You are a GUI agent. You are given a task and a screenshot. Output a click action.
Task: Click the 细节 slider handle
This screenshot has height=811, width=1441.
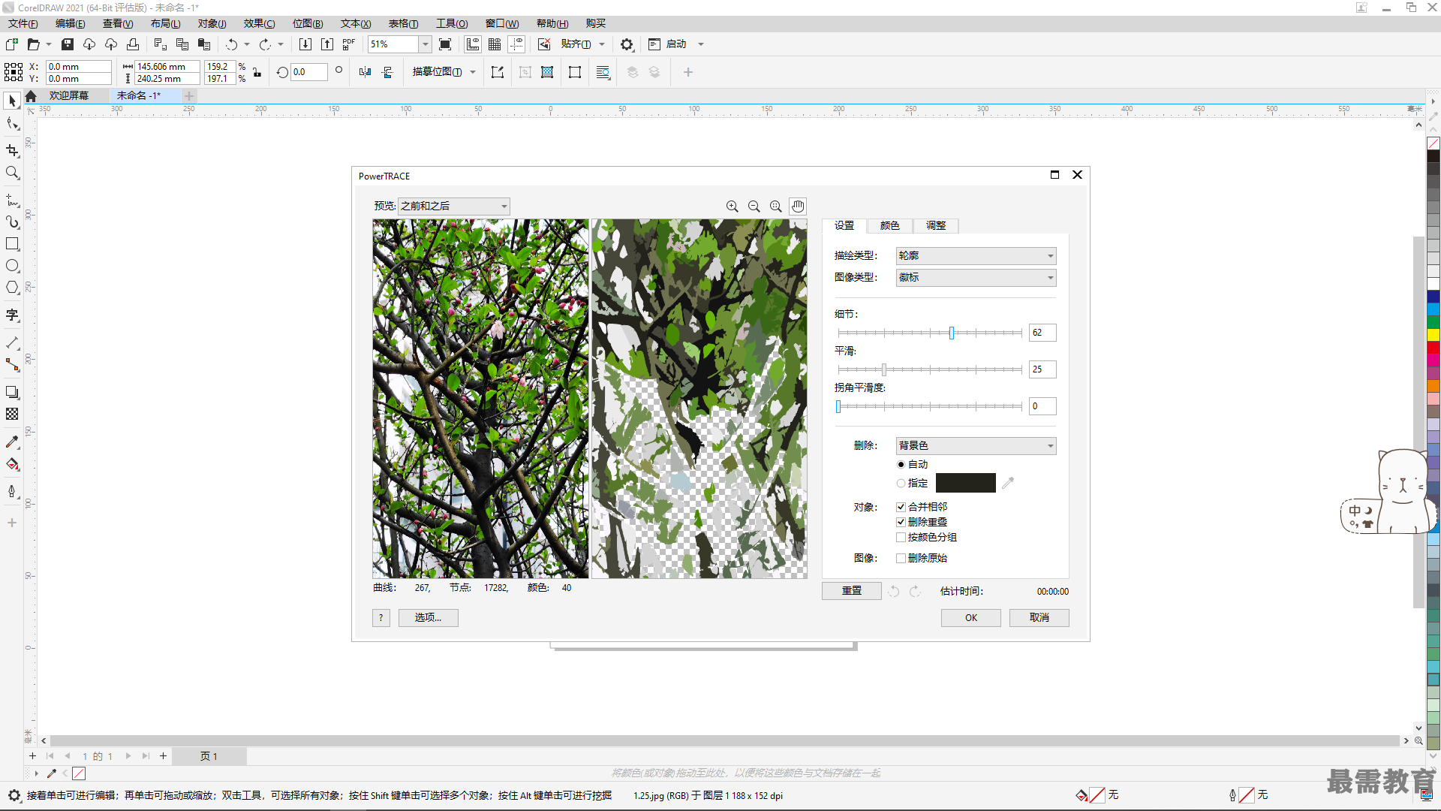[x=952, y=333]
